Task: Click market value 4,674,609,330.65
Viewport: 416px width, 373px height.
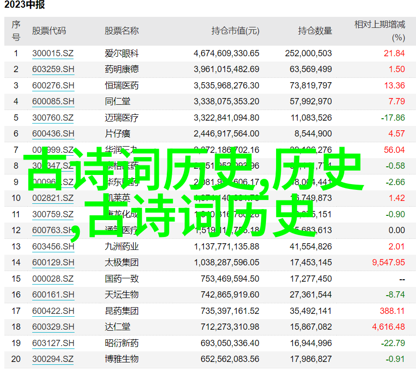Action: [x=227, y=53]
